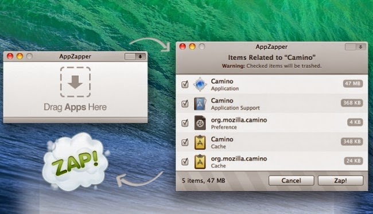
Task: Click the "Drag Apps Here" label
Action: pyautogui.click(x=75, y=107)
